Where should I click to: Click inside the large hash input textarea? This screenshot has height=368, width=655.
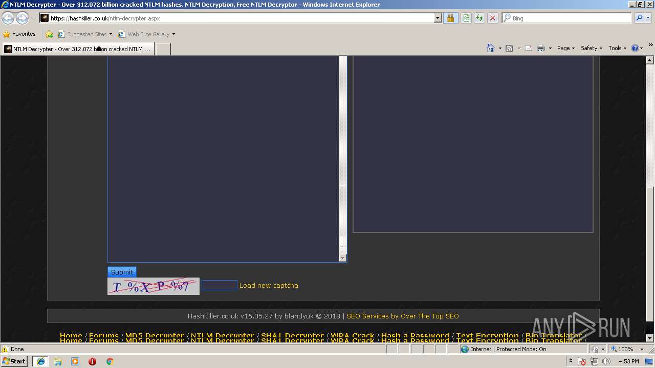(x=223, y=159)
